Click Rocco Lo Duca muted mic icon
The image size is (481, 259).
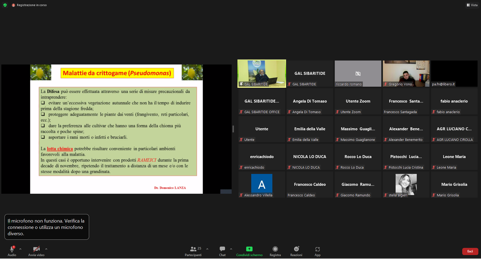tap(337, 167)
